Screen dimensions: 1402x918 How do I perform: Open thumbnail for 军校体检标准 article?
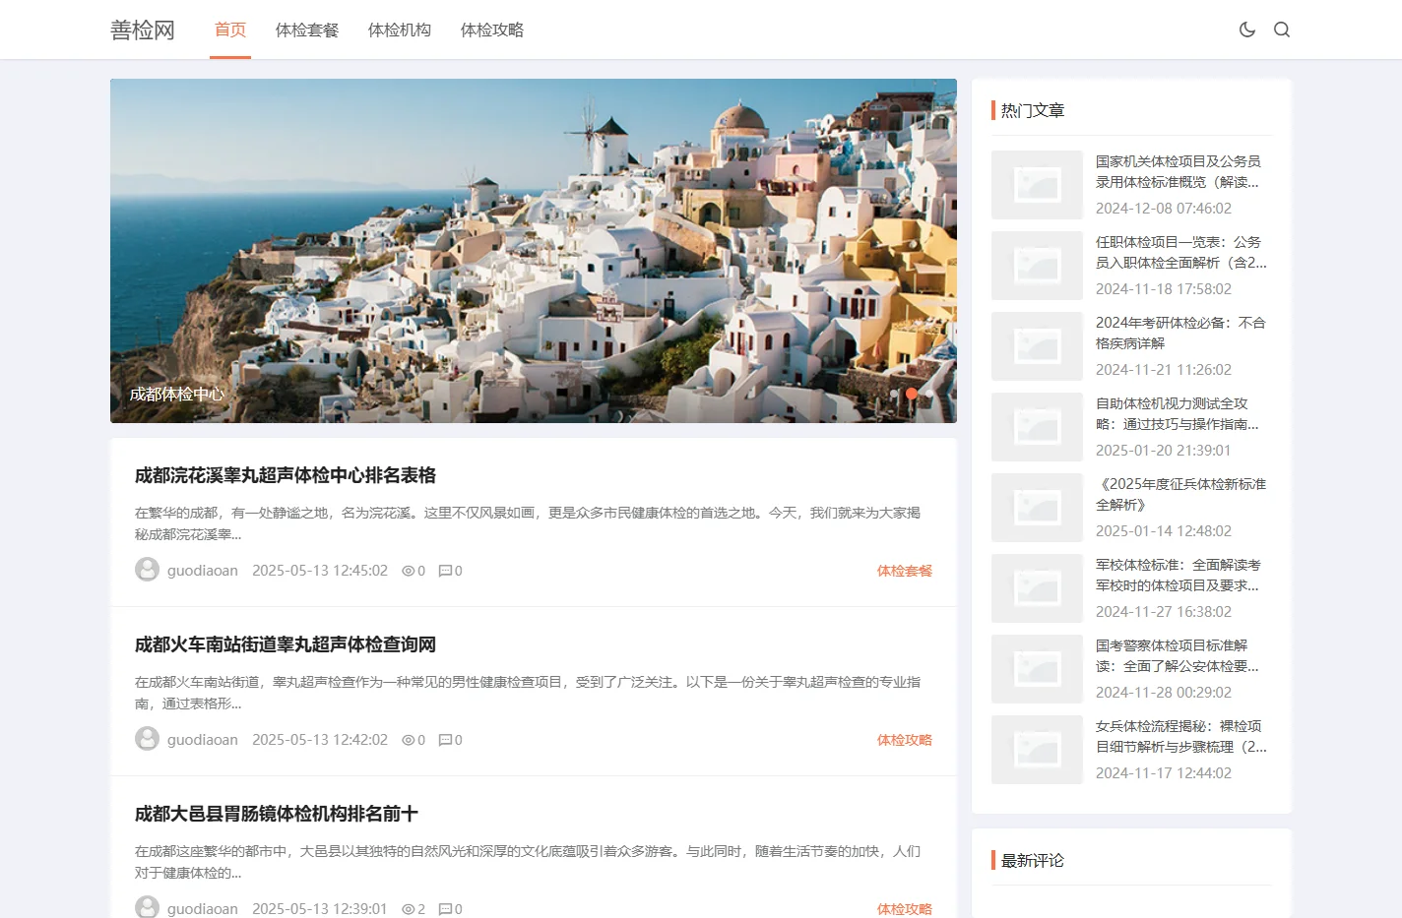tap(1037, 588)
